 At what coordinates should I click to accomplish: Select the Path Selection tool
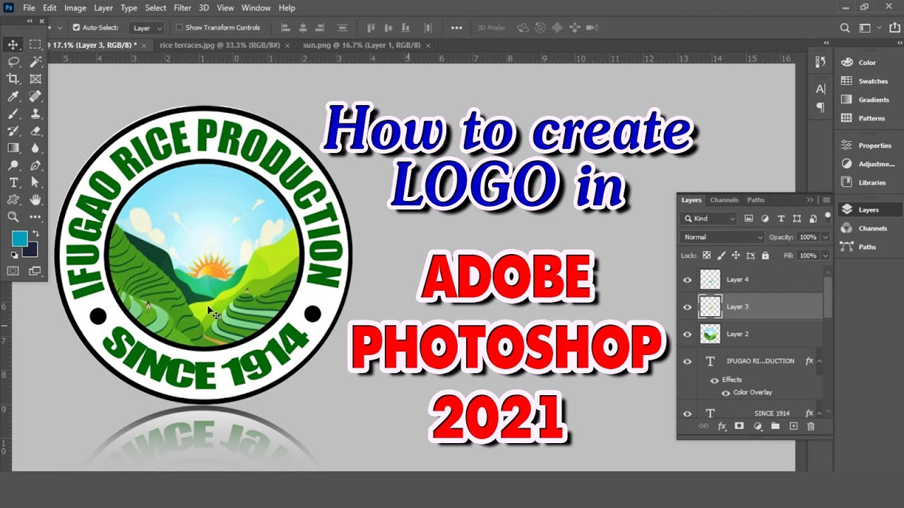point(35,183)
